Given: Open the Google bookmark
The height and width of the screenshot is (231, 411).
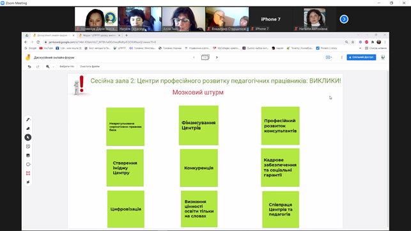Looking at the screenshot, I should 31,48.
